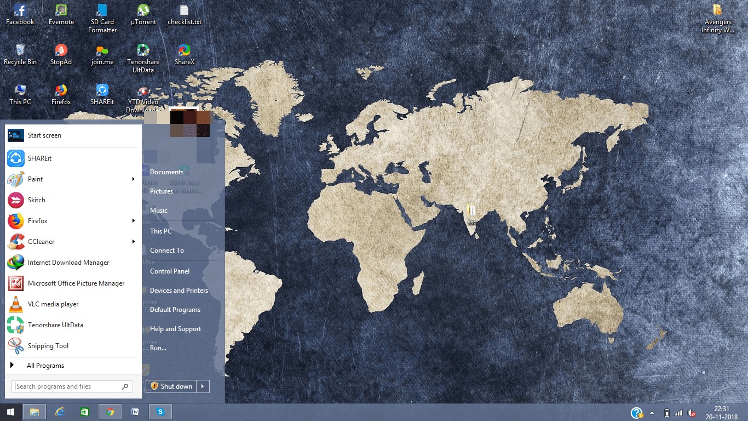748x421 pixels.
Task: Open Pictures from Start menu
Action: tap(162, 191)
